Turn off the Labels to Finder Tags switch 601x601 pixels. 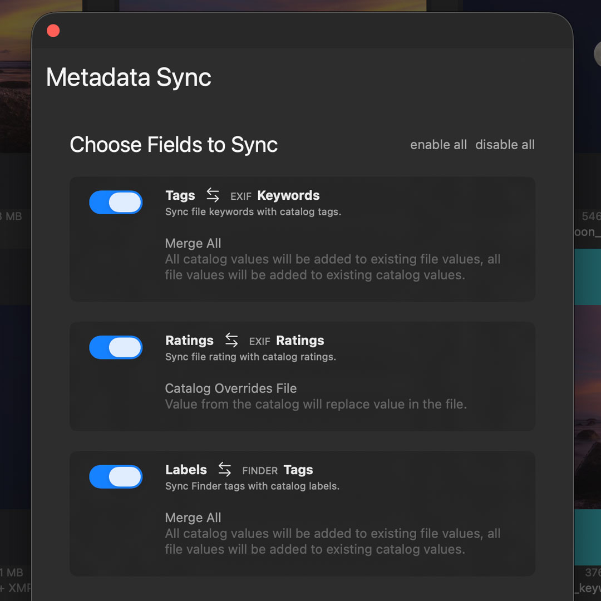116,477
